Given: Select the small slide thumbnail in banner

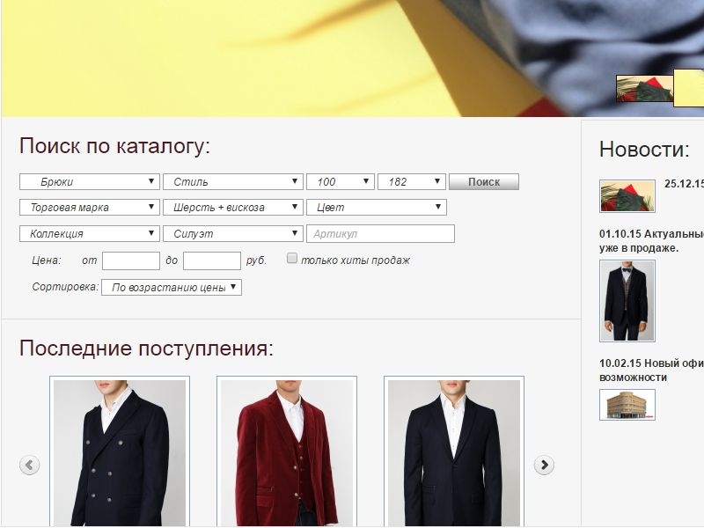Looking at the screenshot, I should 644,89.
